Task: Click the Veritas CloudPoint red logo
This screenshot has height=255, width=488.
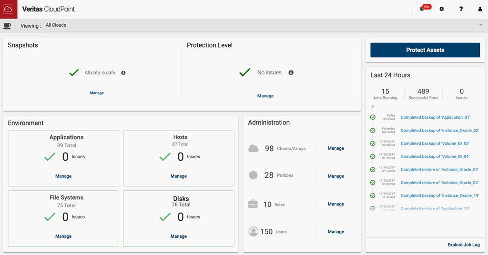Action: point(9,9)
